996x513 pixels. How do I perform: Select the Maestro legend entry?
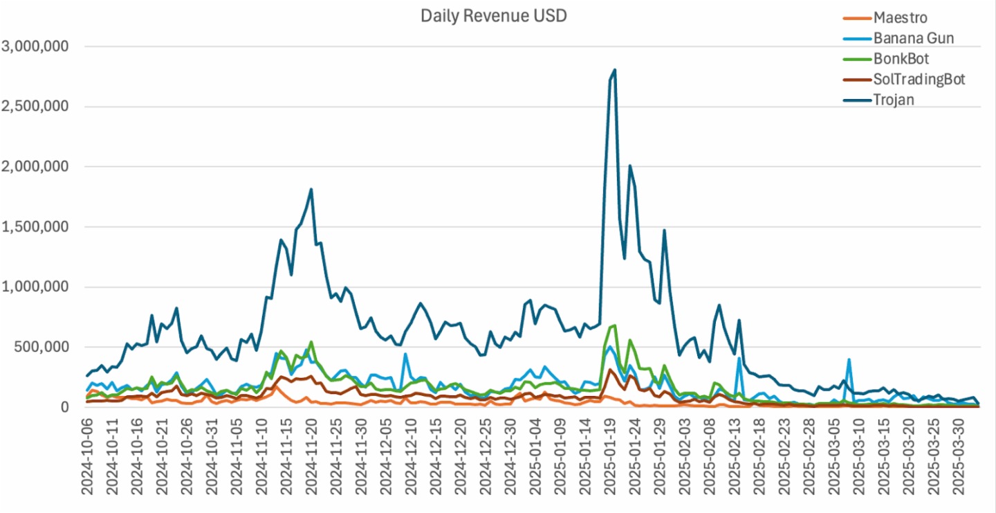coord(900,18)
